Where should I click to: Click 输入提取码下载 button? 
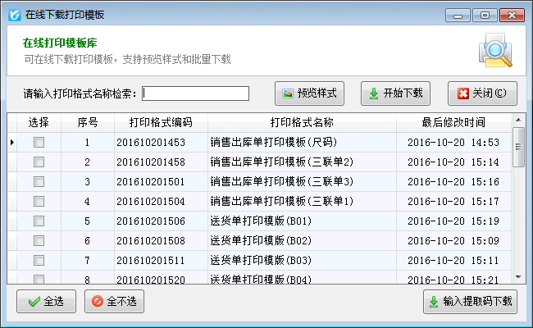(470, 301)
